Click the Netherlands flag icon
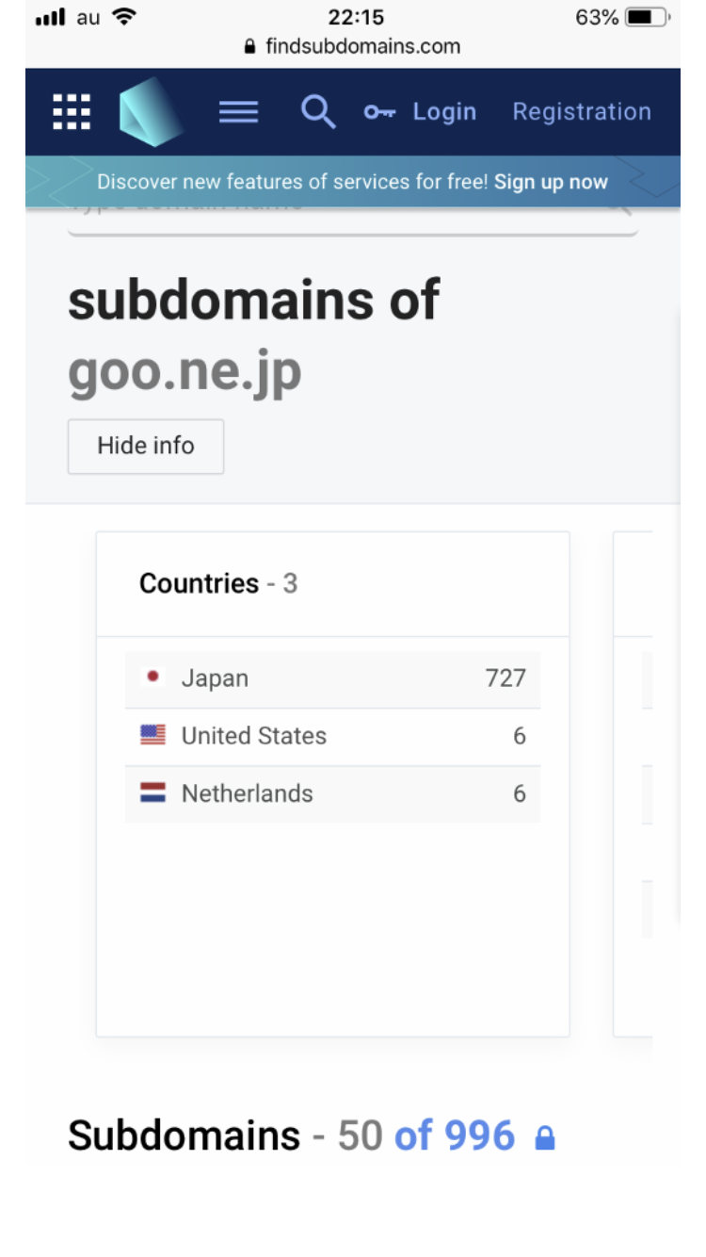Screen dimensions: 706x1257 (x=153, y=793)
